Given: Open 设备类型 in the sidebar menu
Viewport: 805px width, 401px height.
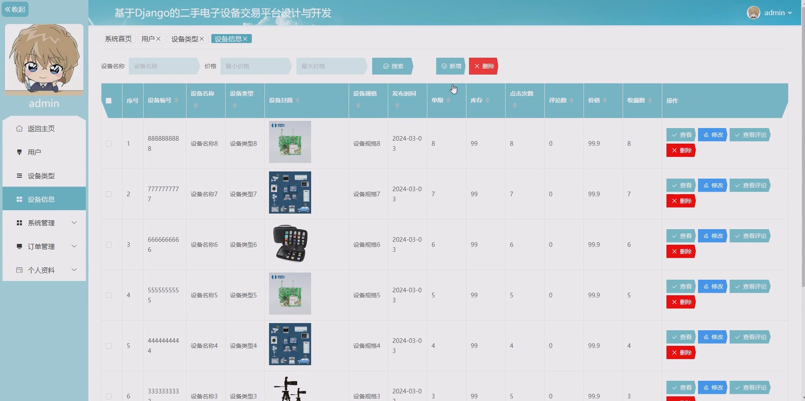Looking at the screenshot, I should [x=44, y=176].
